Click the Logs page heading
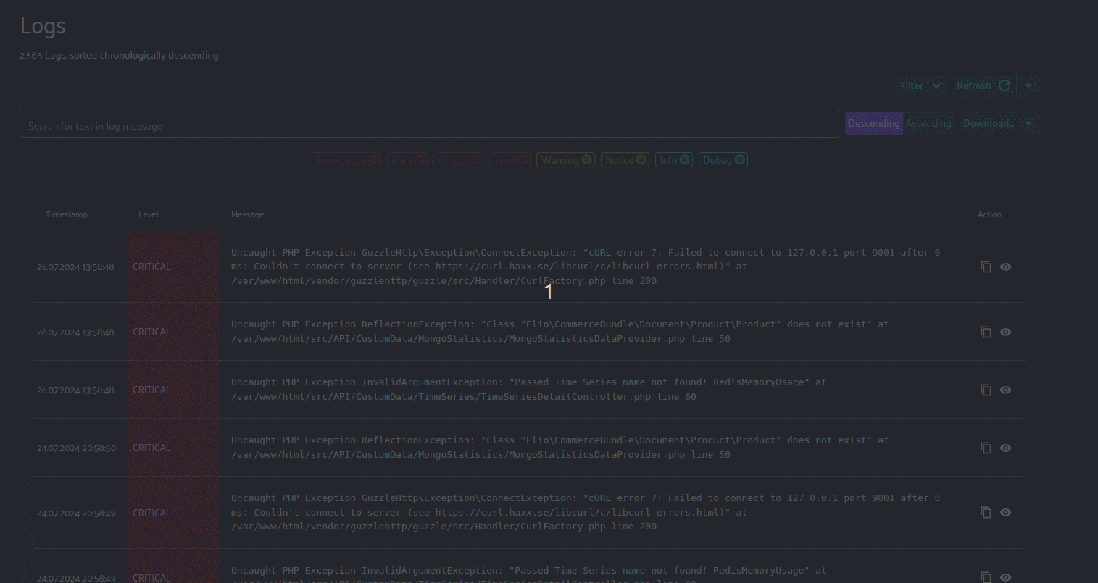 43,26
